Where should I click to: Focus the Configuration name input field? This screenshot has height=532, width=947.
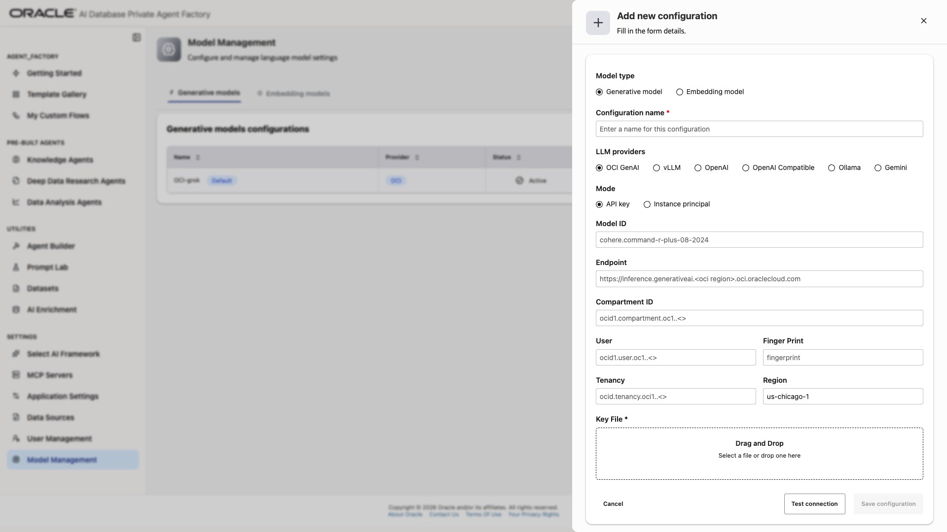759,129
